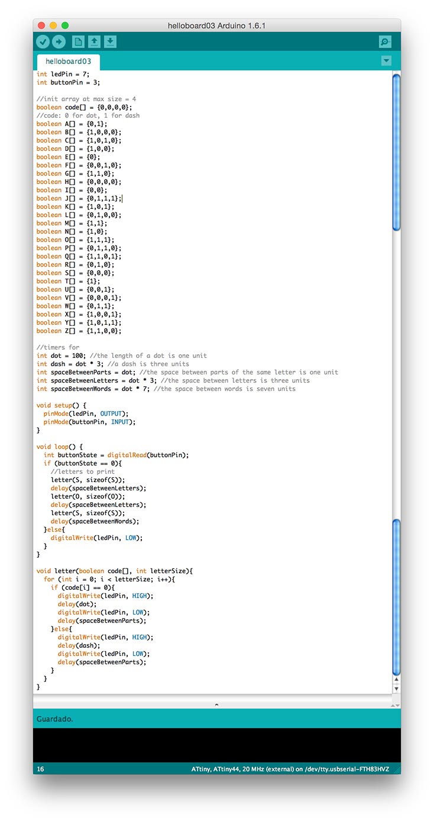Click the 'pinMode(buttonPin, INPUT);' line

(89, 422)
